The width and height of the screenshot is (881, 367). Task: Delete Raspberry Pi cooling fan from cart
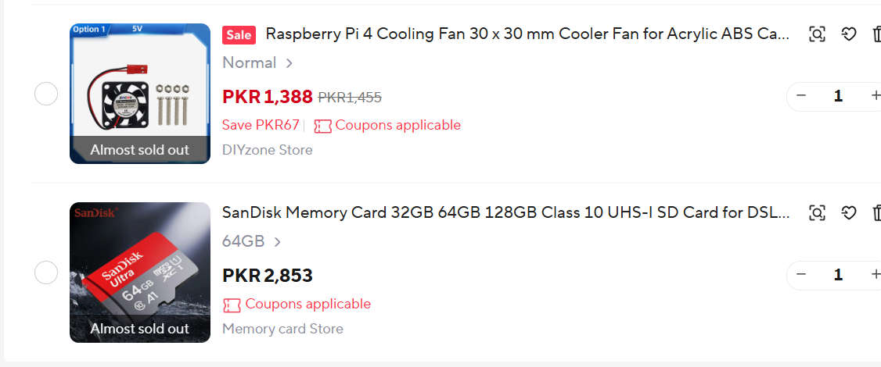pyautogui.click(x=876, y=34)
